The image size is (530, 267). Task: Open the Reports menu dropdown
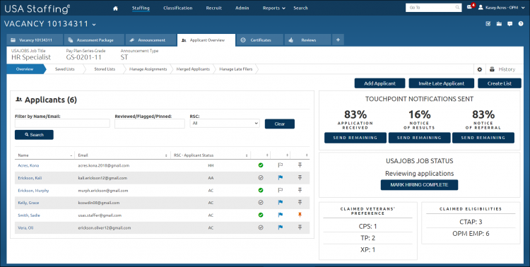click(x=273, y=8)
